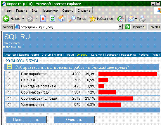Collapse poll with the yellow minus icon
This screenshot has width=161, height=125.
9,67
